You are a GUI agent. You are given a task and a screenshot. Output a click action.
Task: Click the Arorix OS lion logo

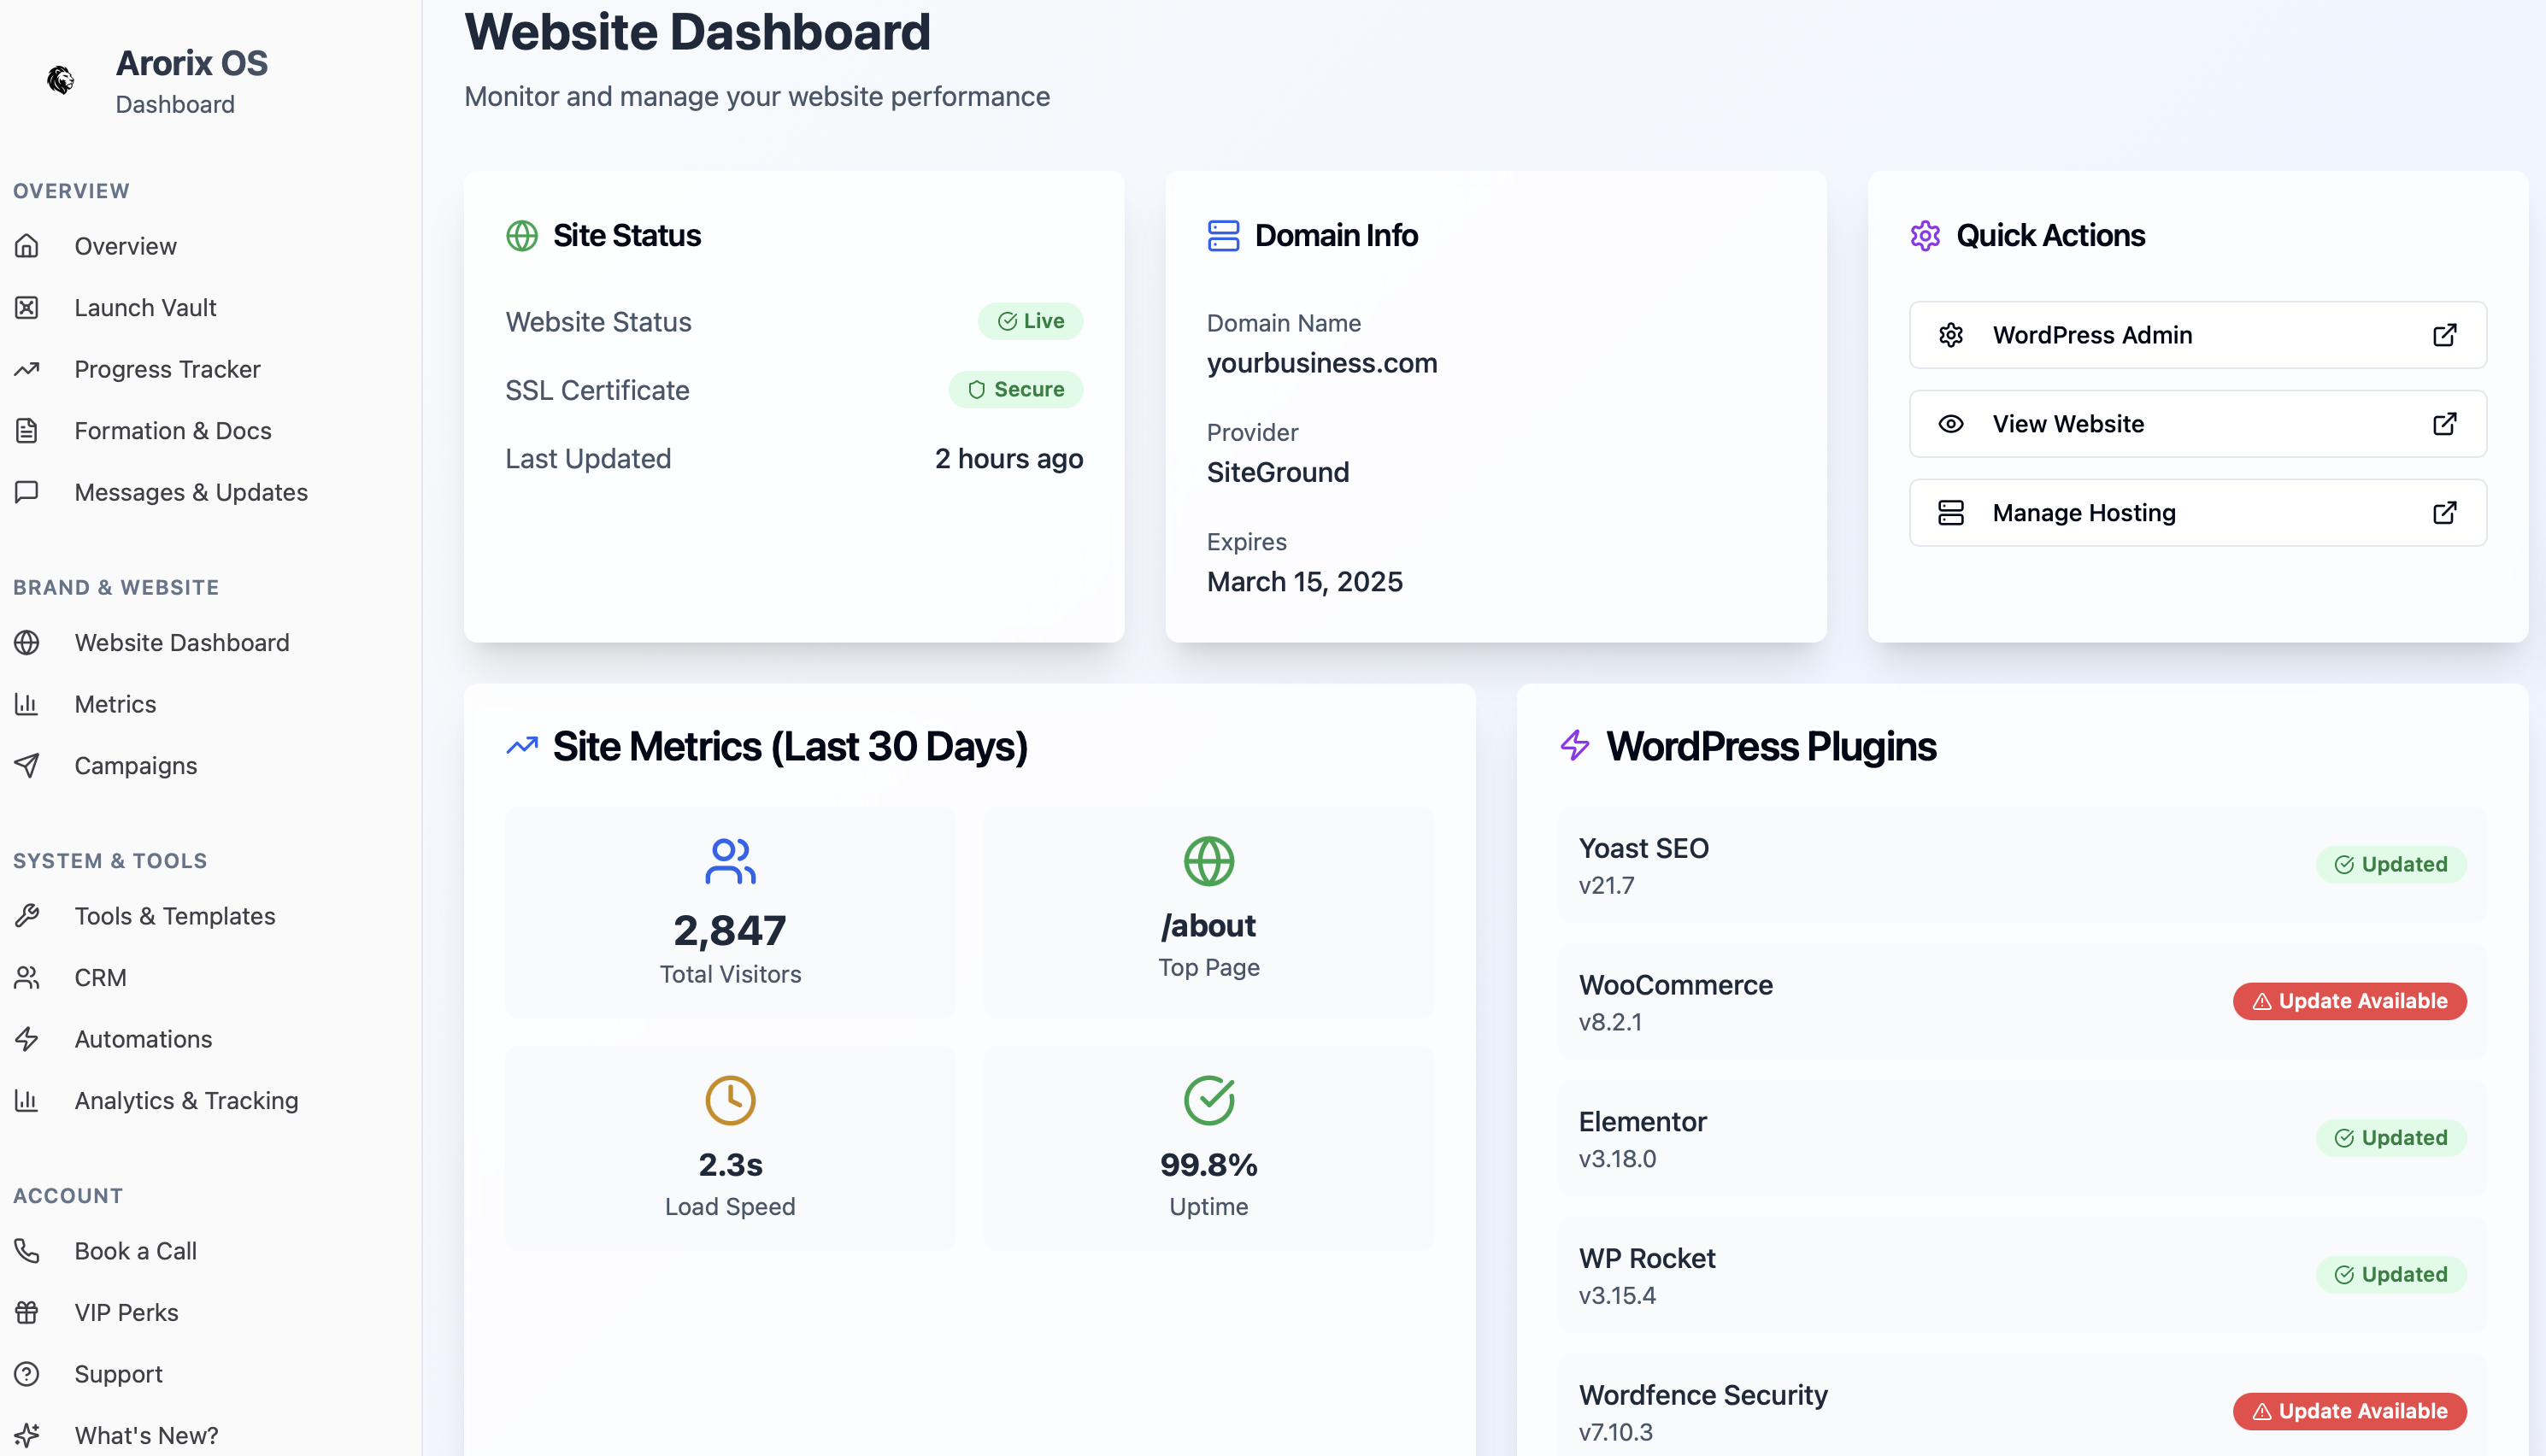tap(60, 80)
